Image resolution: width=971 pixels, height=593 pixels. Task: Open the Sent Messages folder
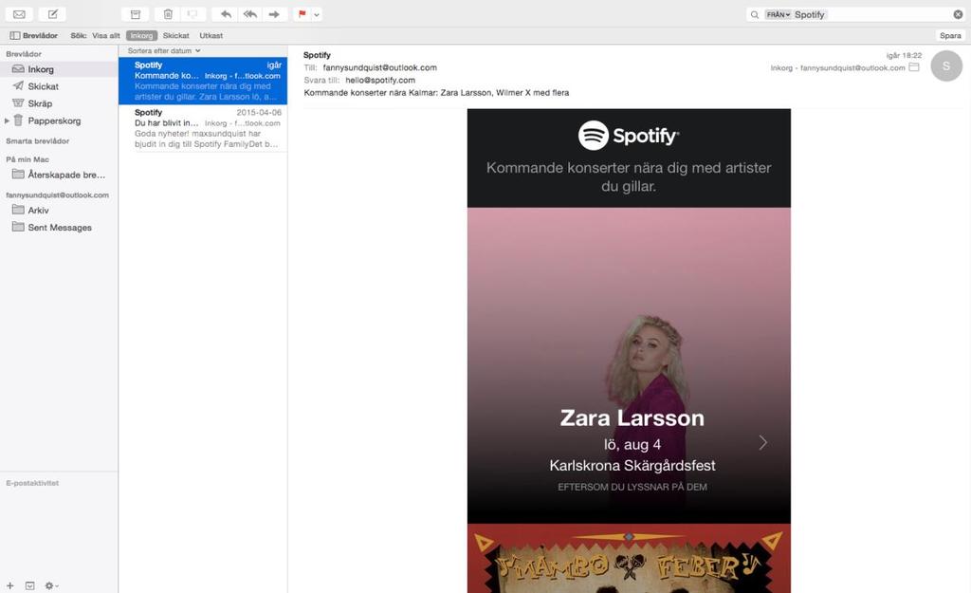59,228
